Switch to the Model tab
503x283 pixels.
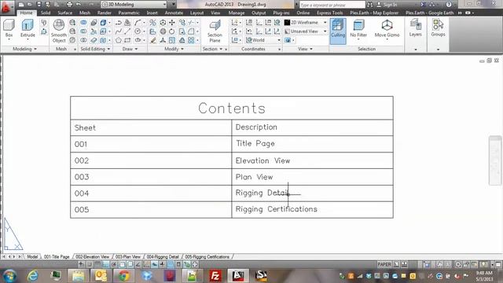(x=32, y=257)
